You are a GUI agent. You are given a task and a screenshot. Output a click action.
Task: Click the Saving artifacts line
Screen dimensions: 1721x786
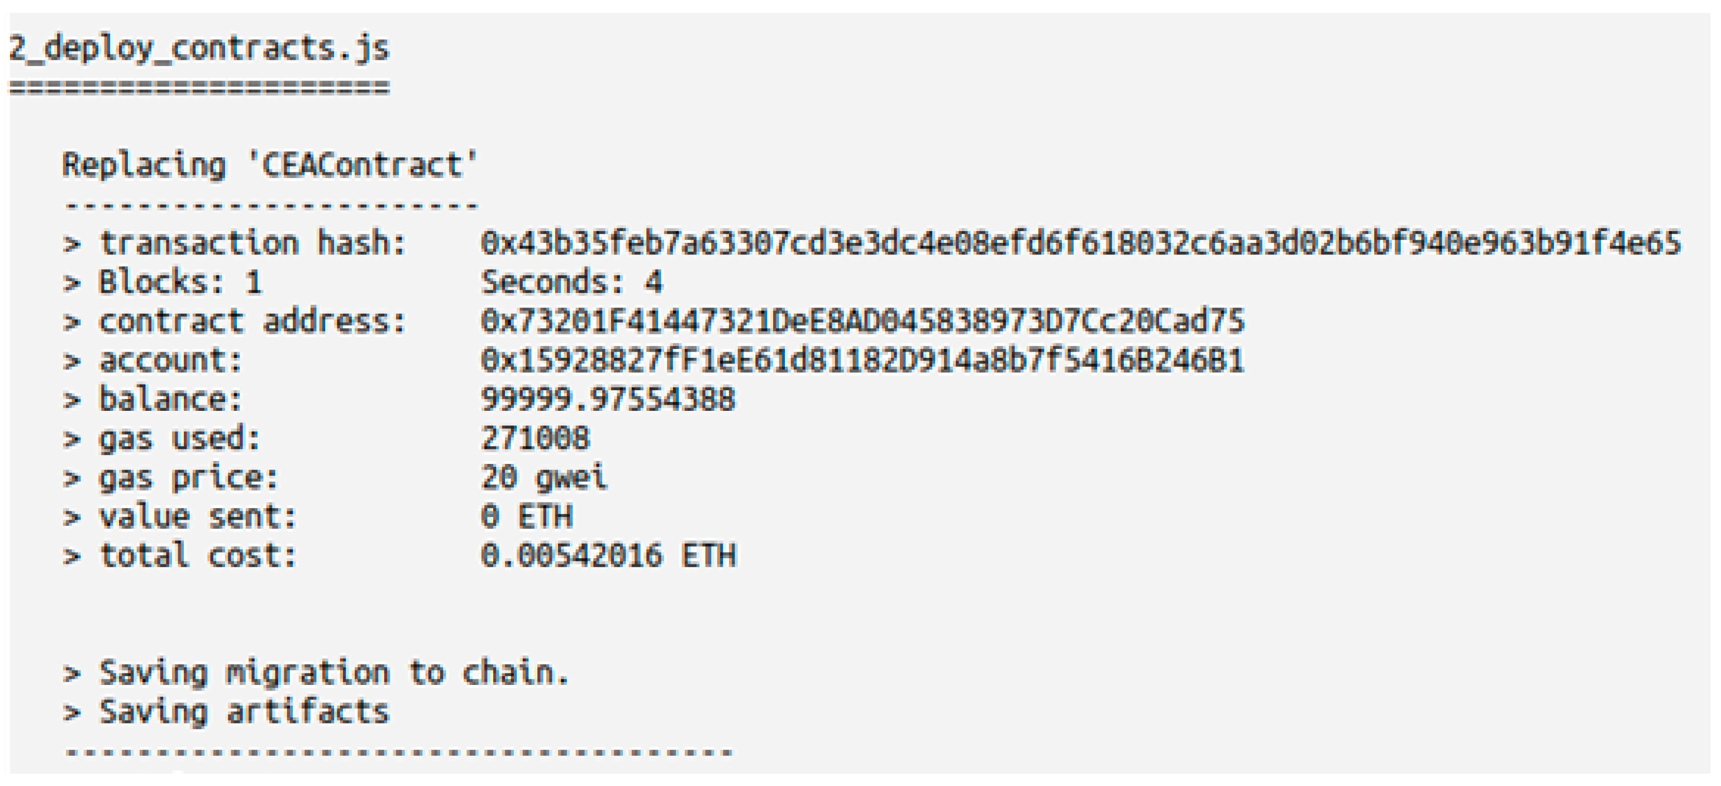point(244,712)
